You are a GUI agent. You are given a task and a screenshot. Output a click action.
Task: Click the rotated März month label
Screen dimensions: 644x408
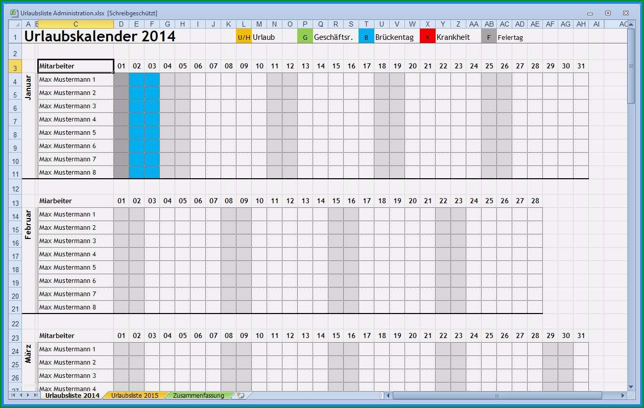[x=29, y=353]
